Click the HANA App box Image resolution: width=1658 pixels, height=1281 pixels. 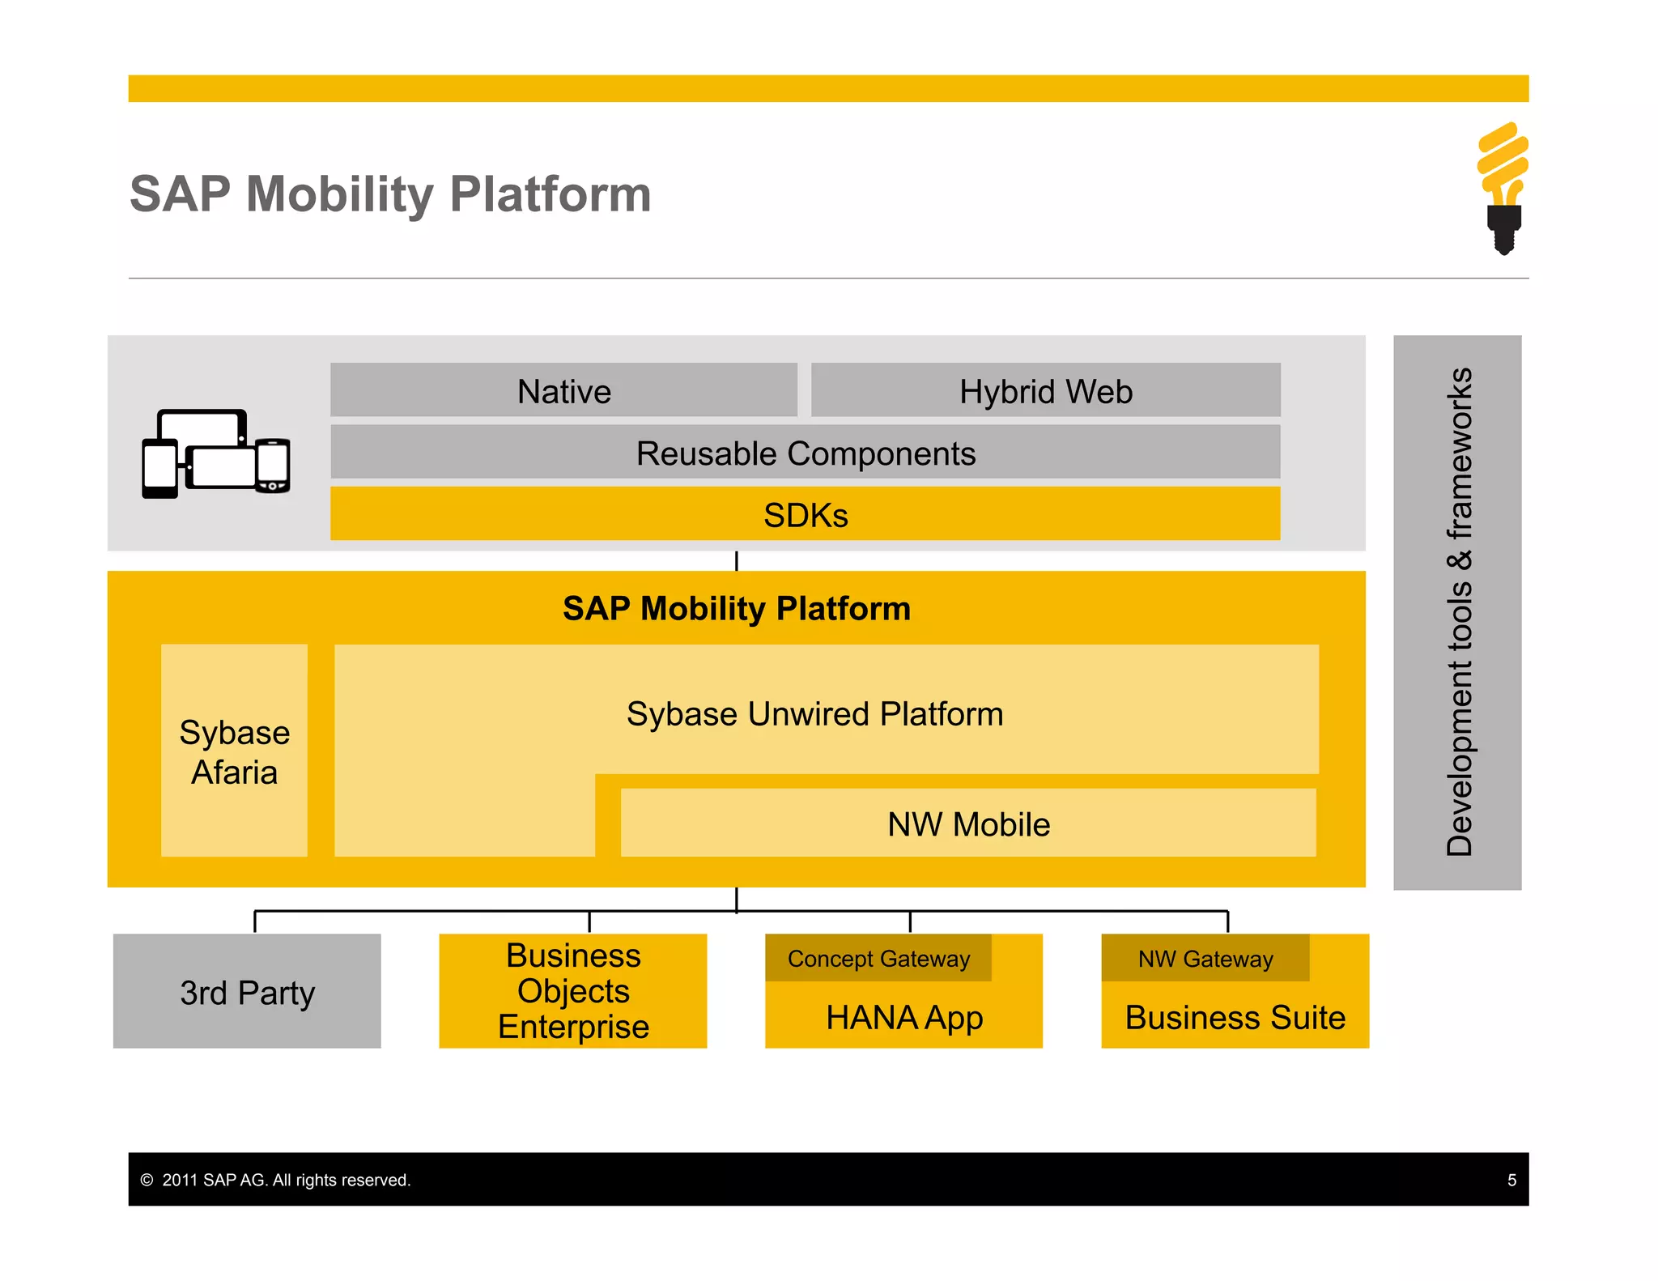coord(903,1017)
